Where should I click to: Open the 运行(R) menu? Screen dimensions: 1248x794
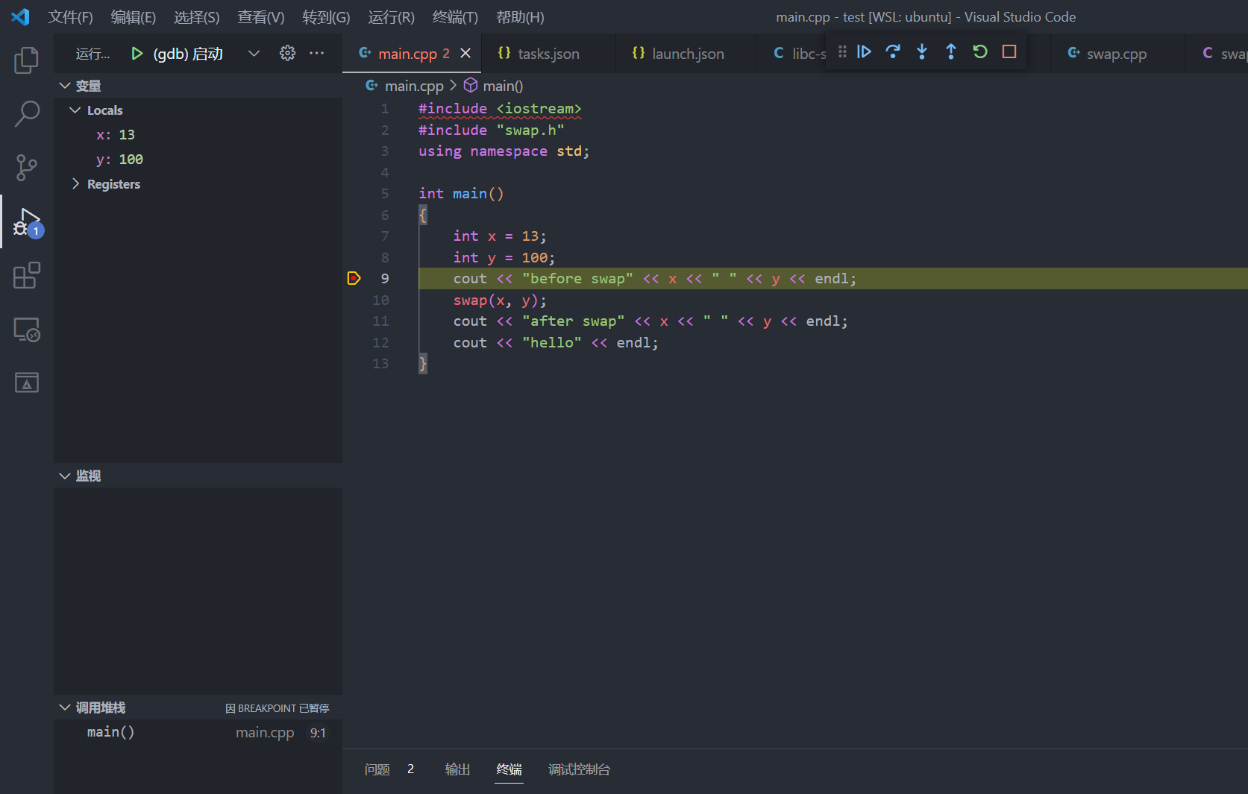point(390,16)
